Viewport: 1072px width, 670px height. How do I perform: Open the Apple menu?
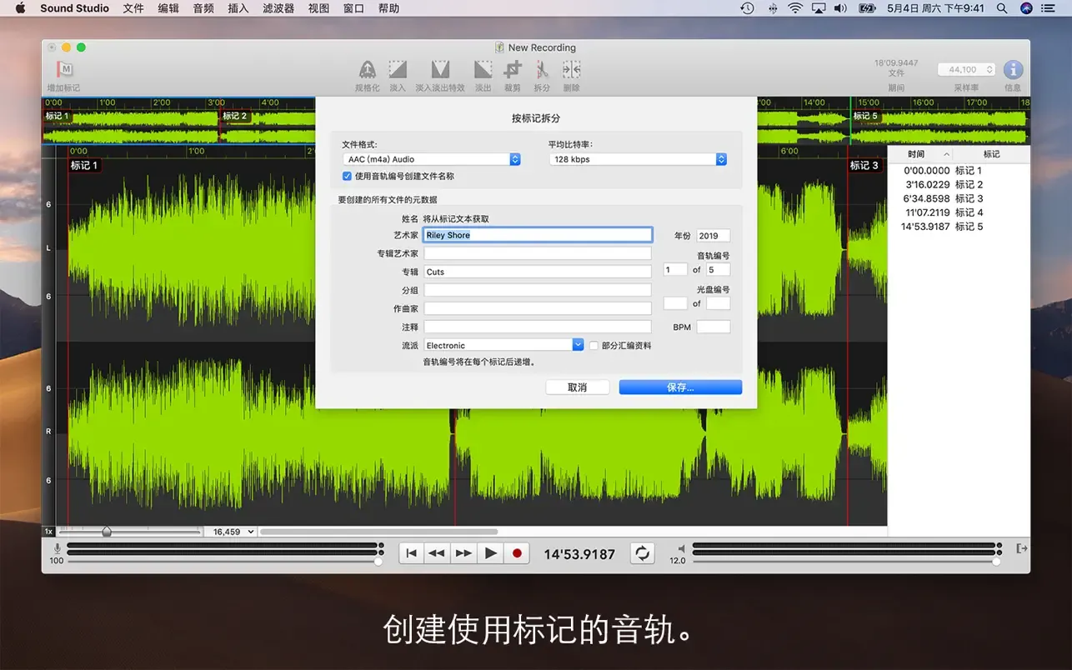tap(20, 8)
